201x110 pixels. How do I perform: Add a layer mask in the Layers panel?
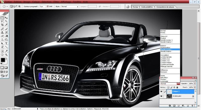pos(174,106)
